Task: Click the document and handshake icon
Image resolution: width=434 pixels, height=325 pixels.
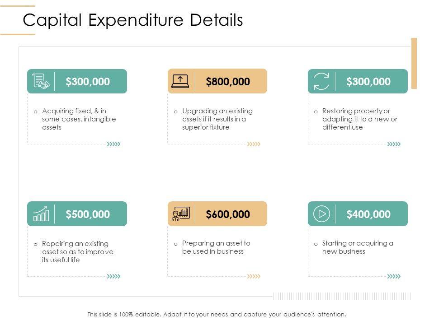Action: 41,81
